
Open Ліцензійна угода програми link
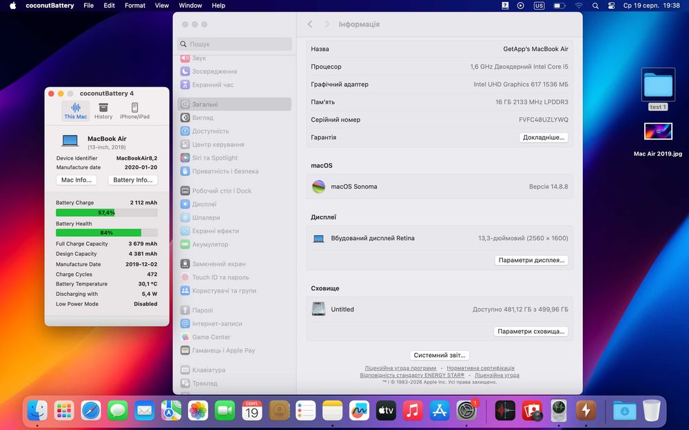coord(400,368)
